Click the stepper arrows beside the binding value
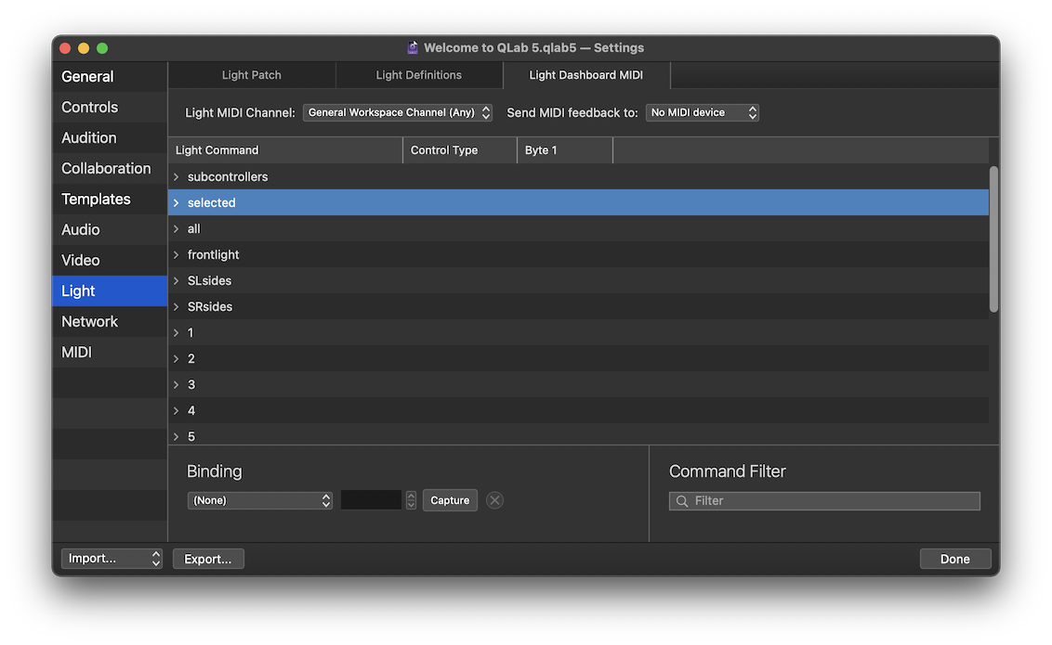This screenshot has height=645, width=1052. [411, 500]
